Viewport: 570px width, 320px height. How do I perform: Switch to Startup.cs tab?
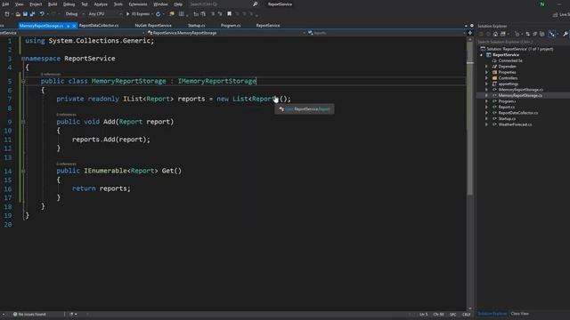196,26
